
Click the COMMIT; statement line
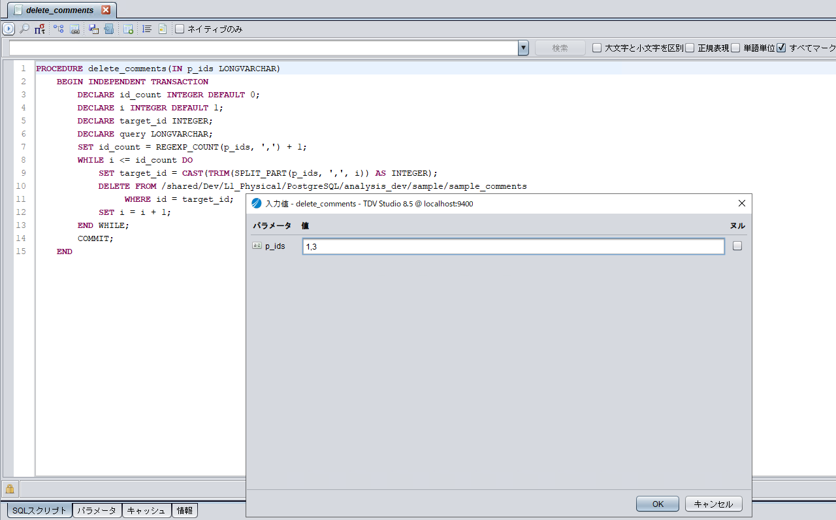[95, 238]
